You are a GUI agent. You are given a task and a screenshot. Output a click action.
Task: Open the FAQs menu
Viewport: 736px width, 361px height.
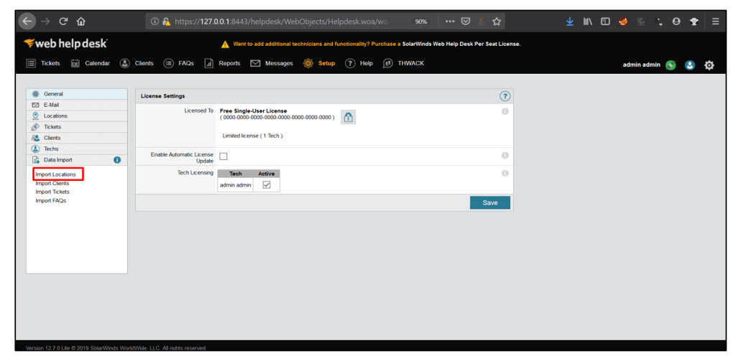179,63
